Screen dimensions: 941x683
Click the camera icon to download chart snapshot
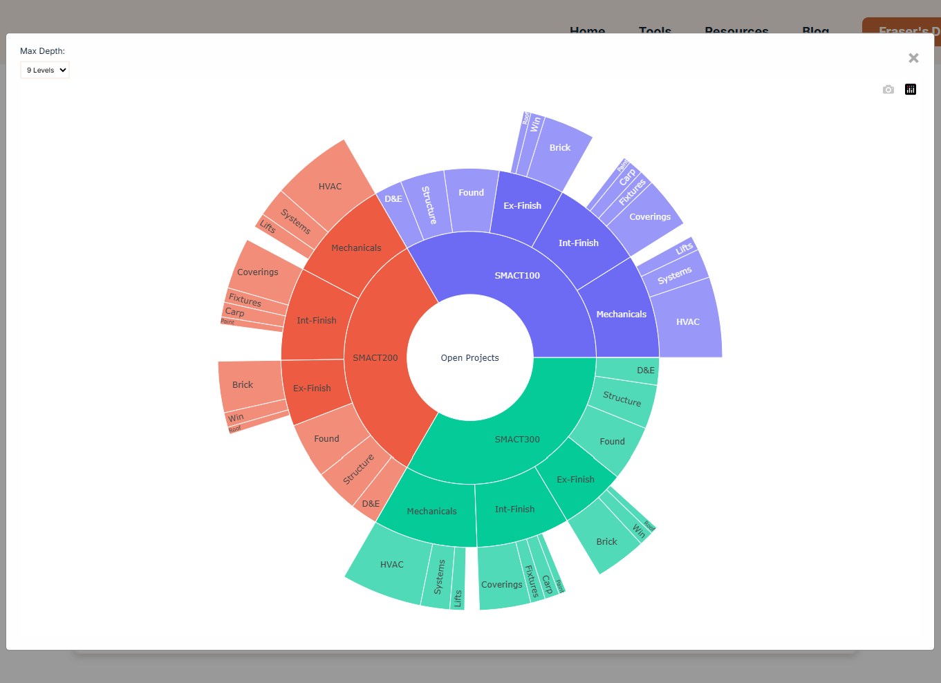[888, 89]
